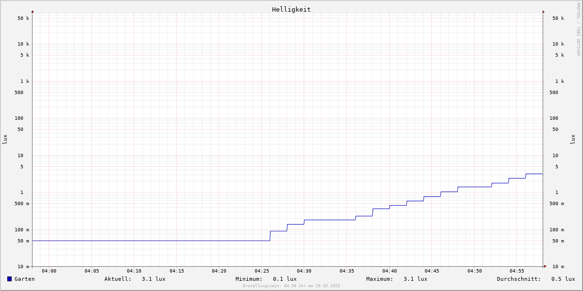Click the 04:30 time axis label

(304, 271)
